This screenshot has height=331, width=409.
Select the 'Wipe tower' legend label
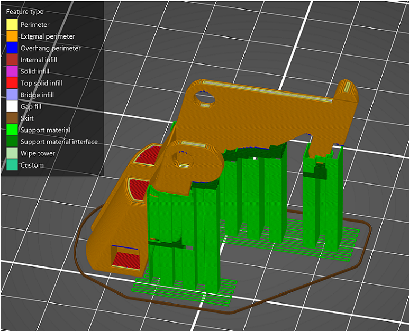(38, 153)
